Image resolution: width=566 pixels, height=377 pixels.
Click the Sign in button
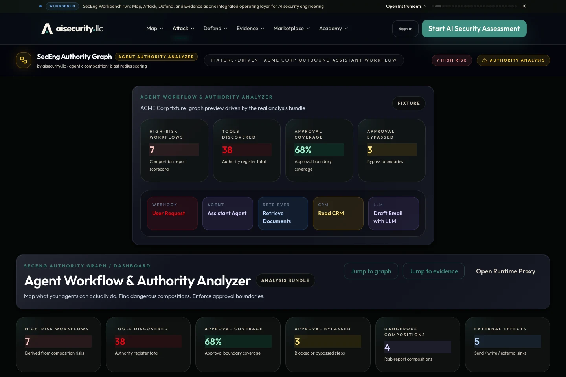[x=405, y=29]
